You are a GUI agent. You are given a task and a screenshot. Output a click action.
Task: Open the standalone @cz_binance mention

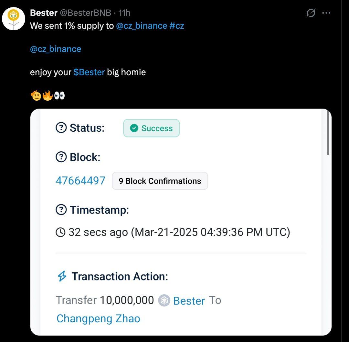pyautogui.click(x=56, y=49)
